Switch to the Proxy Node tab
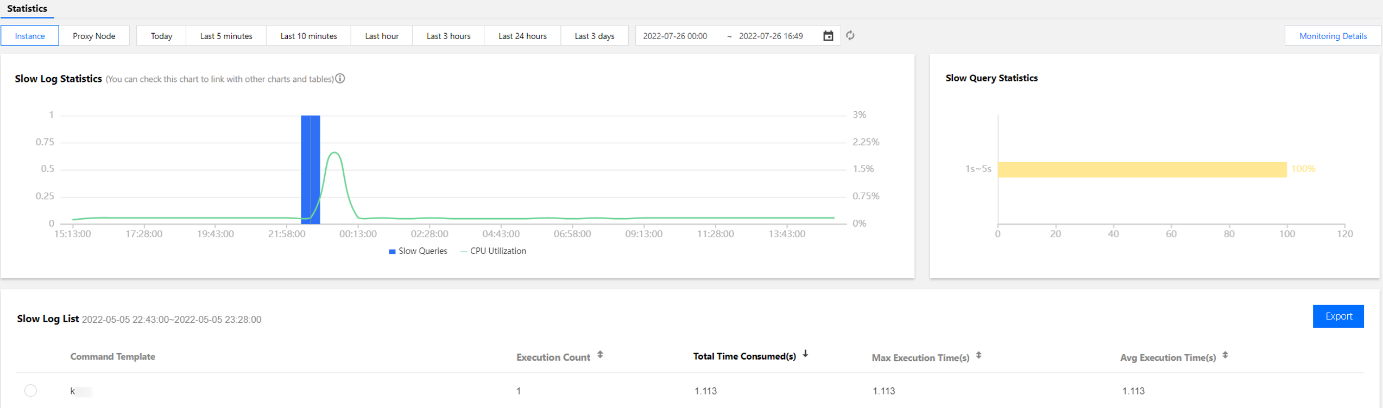Viewport: 1383px width, 408px height. [94, 36]
